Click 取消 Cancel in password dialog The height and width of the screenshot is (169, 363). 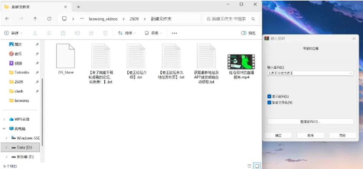[310, 135]
